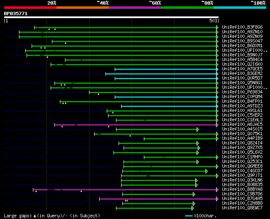The image size is (270, 219).
Task: Click the UniRef100_A8JAC5 label
Action: pos(242,125)
